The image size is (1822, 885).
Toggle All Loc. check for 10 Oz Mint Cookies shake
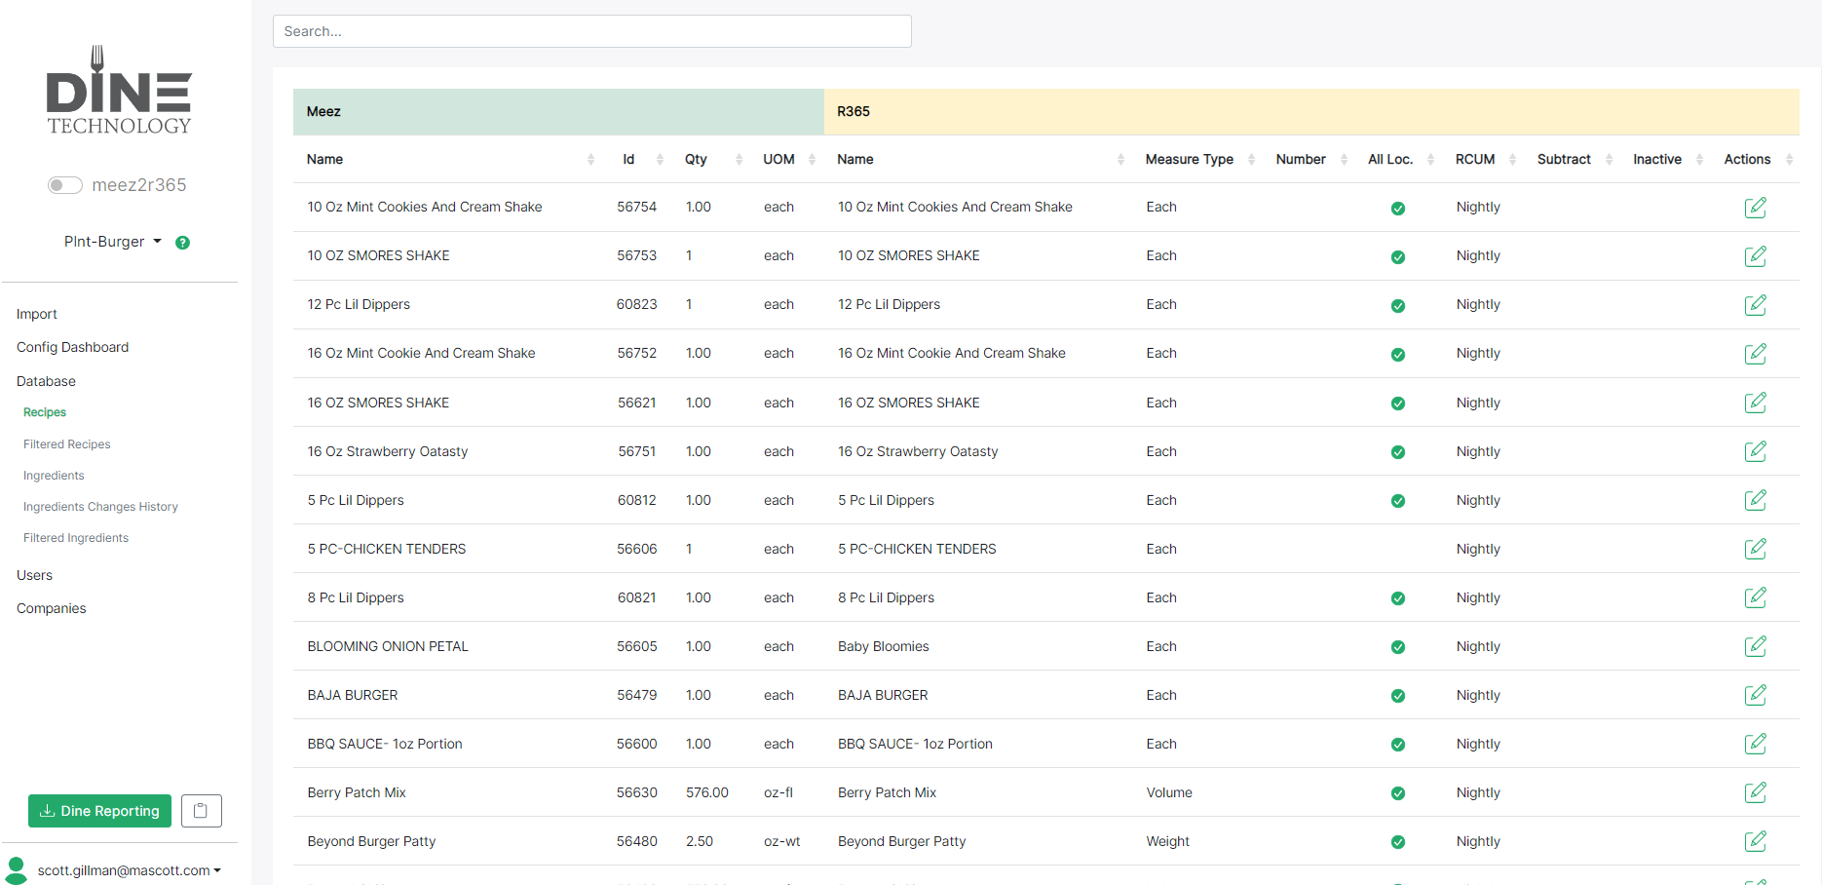pyautogui.click(x=1397, y=209)
